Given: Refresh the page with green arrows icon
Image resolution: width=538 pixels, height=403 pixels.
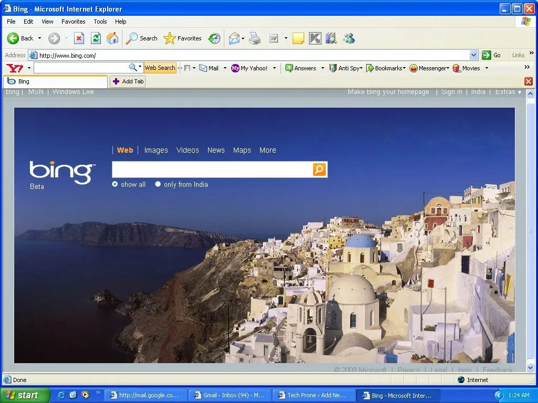Looking at the screenshot, I should coord(96,38).
